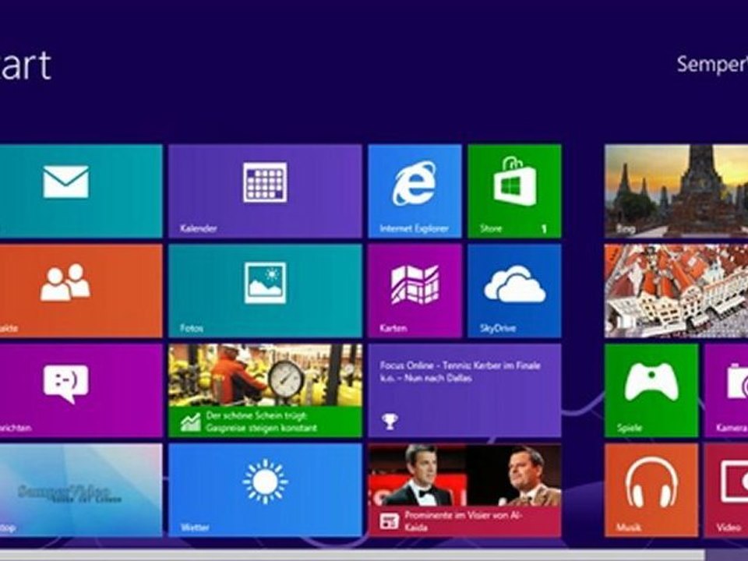Viewport: 748px width, 561px height.
Task: Open Sport tile Focus Online Tennis
Action: coord(464,390)
